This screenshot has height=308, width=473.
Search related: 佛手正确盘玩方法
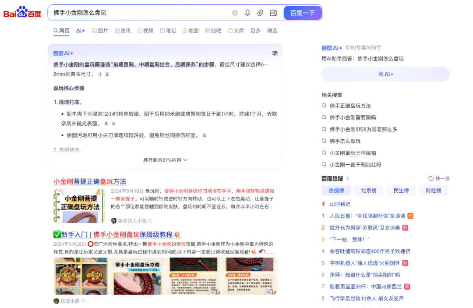point(350,106)
